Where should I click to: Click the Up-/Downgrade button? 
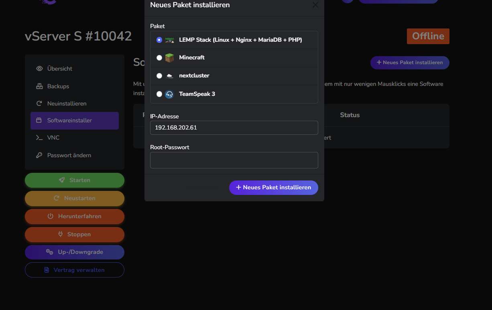[x=75, y=252]
